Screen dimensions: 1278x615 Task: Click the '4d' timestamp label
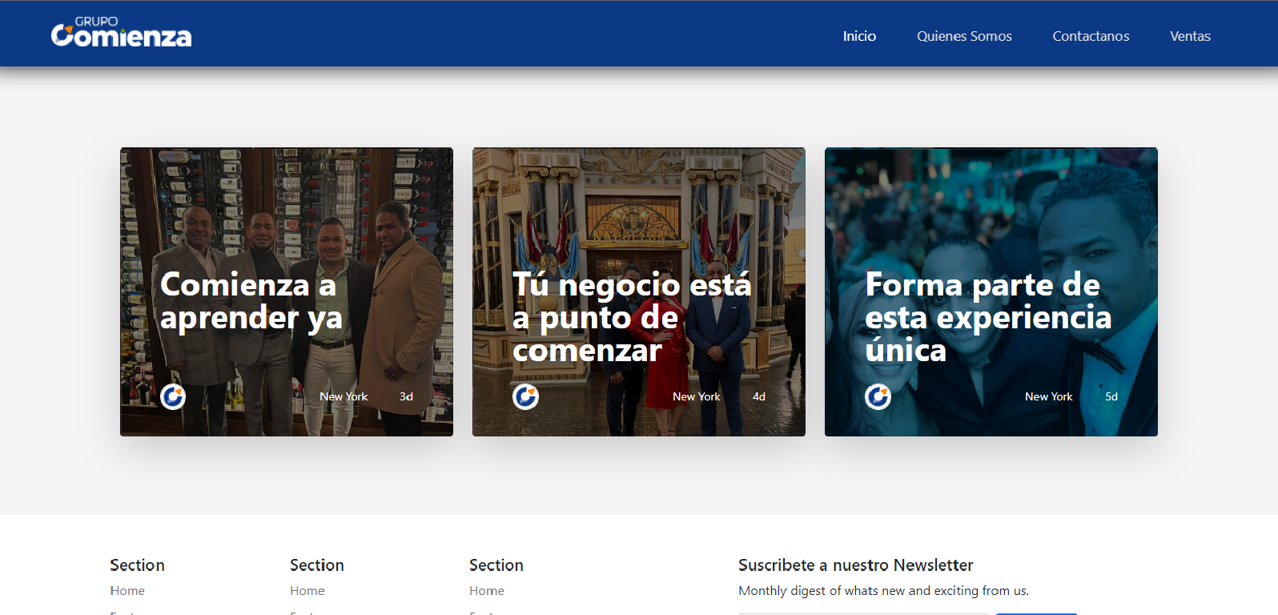pyautogui.click(x=759, y=396)
